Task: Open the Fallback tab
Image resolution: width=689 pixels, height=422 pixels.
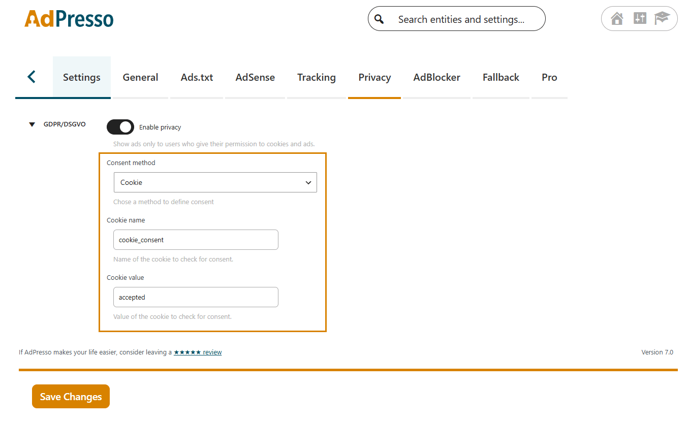Action: tap(501, 77)
